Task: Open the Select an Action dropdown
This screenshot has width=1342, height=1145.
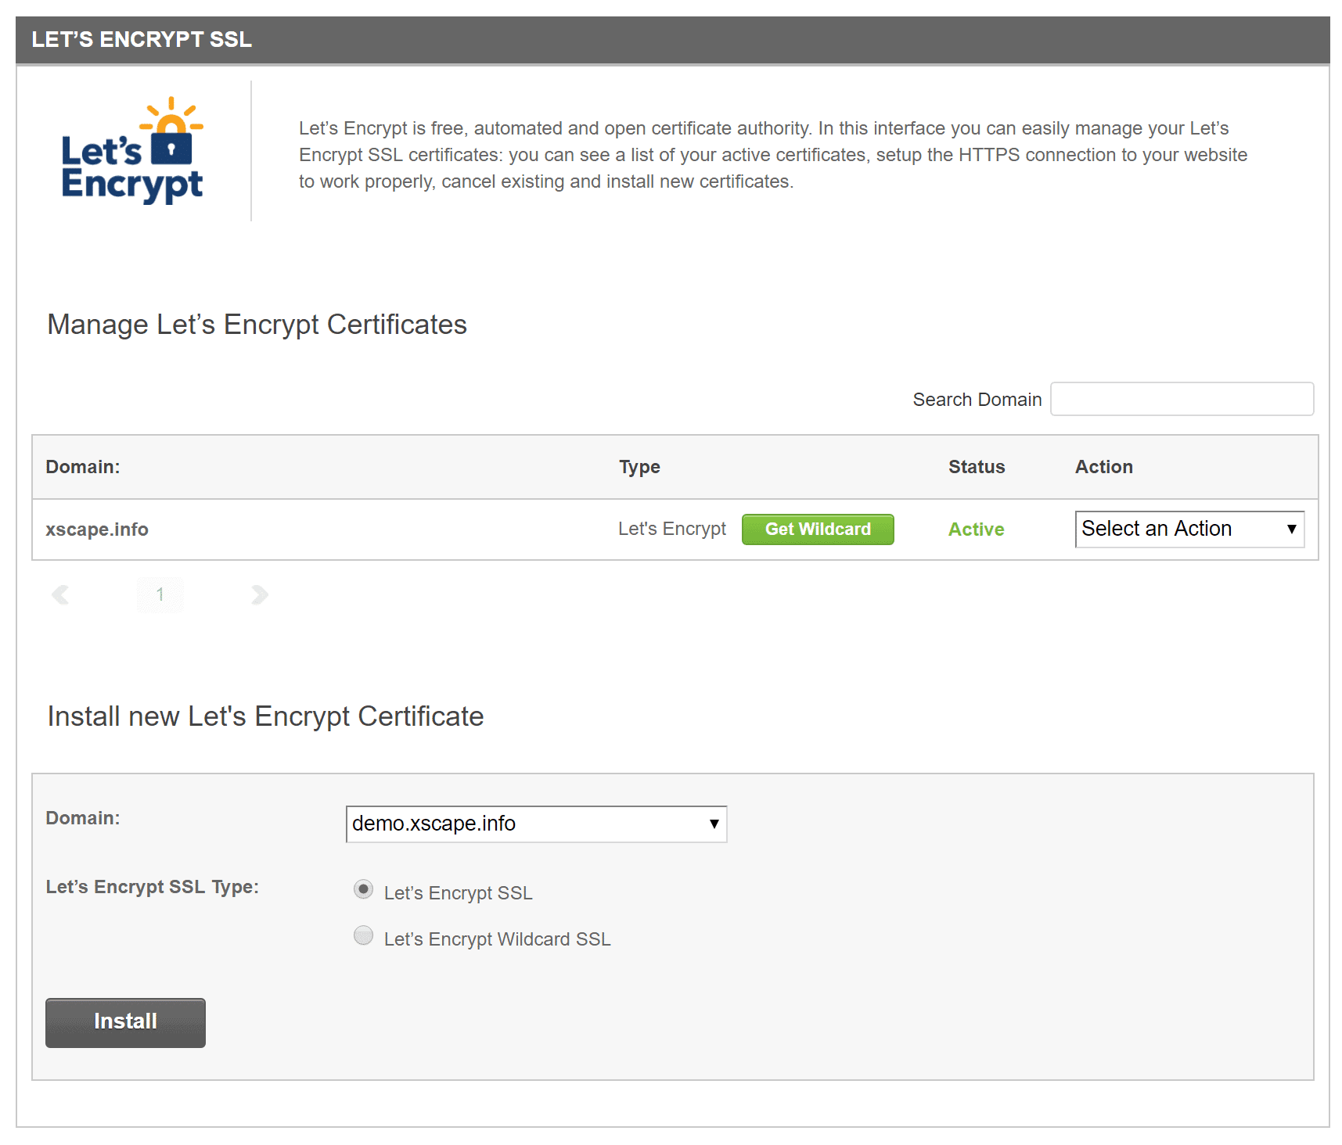Action: click(x=1189, y=529)
